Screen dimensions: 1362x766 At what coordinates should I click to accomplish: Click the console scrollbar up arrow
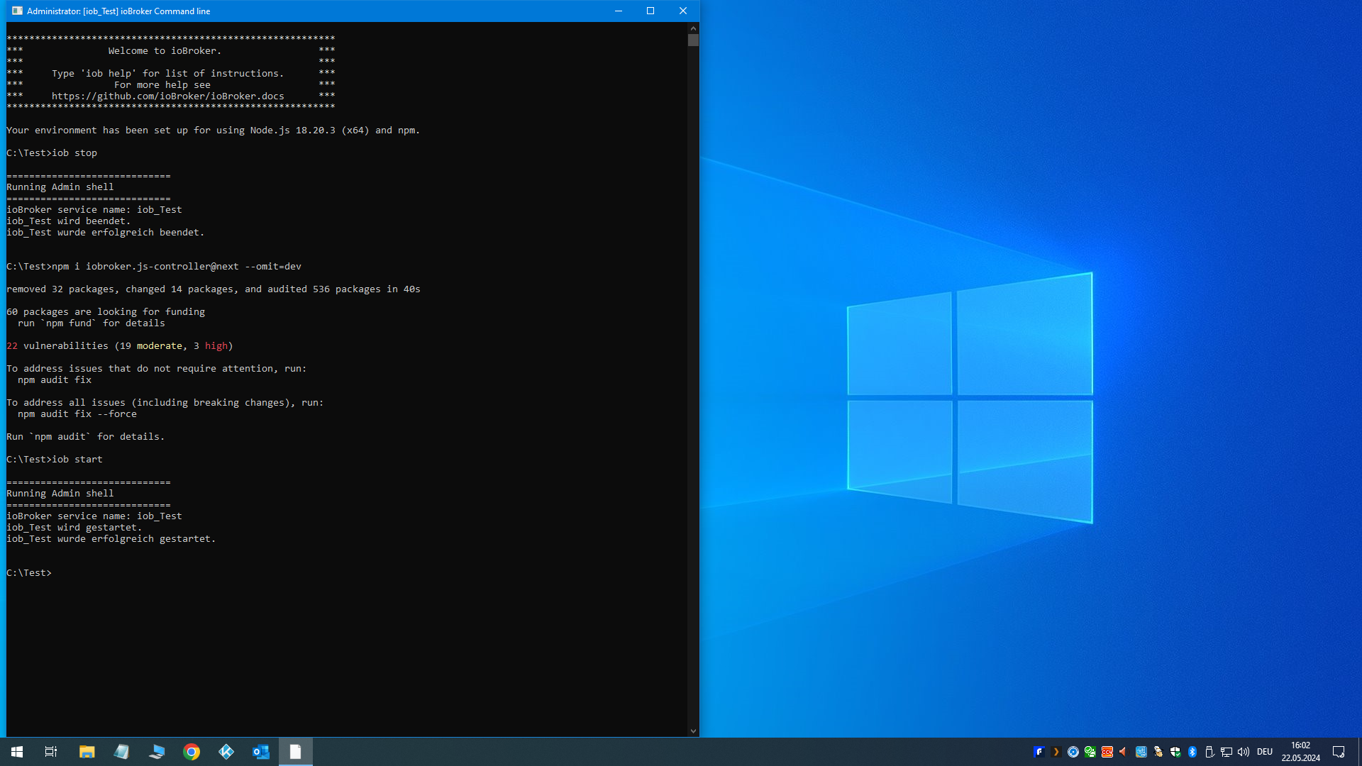tap(693, 28)
